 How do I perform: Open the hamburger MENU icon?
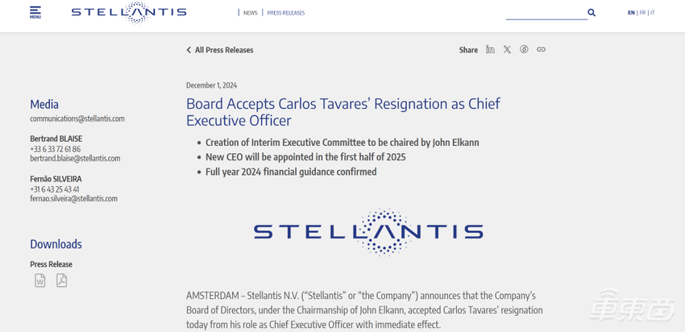coord(35,12)
